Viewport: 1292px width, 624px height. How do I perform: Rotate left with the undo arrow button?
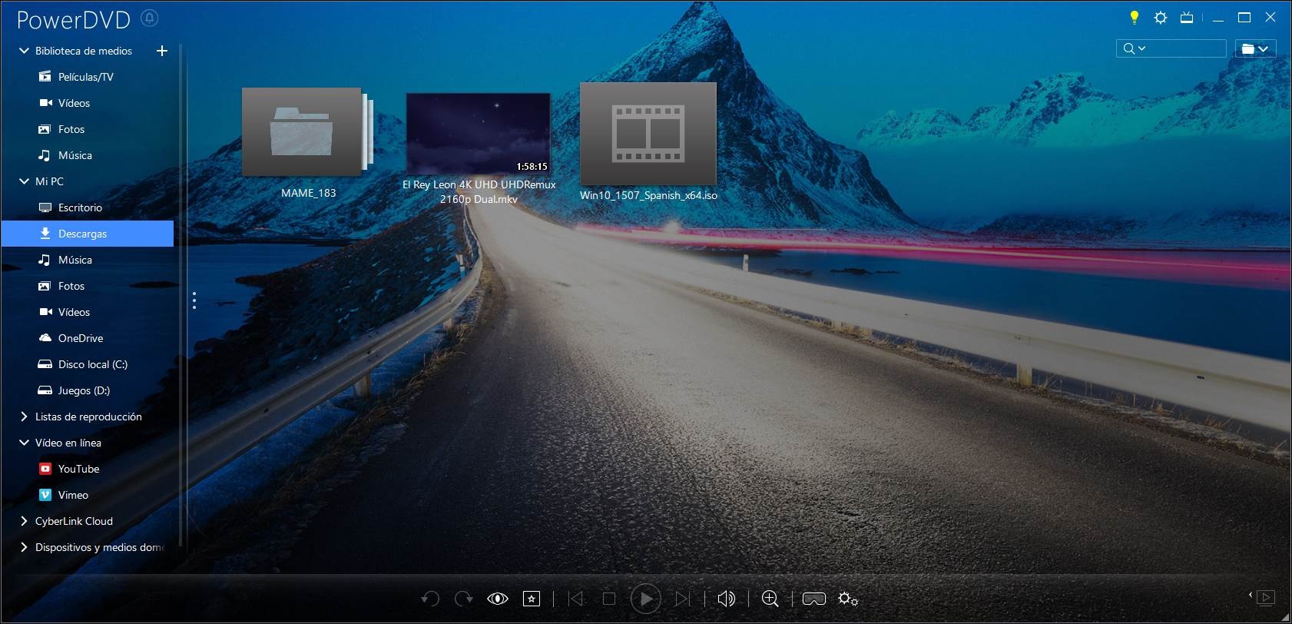point(430,599)
